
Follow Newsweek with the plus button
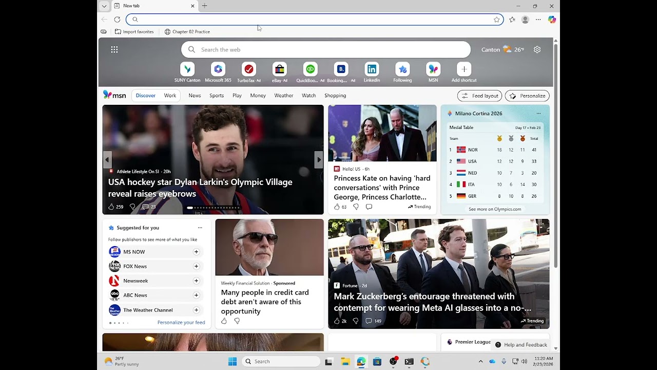tap(196, 281)
